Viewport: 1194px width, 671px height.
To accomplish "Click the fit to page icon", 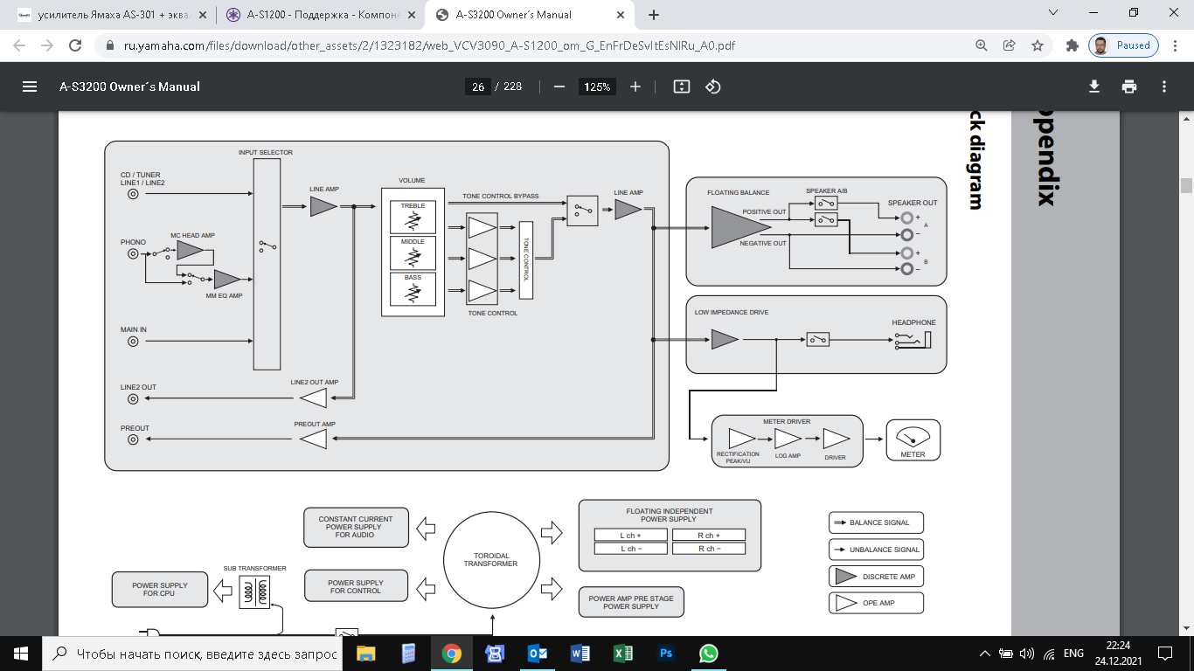I will pyautogui.click(x=682, y=86).
